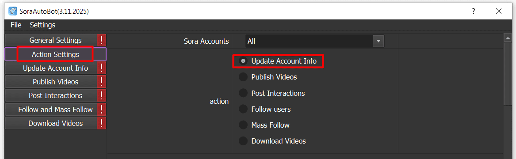Open the File menu

(x=16, y=25)
